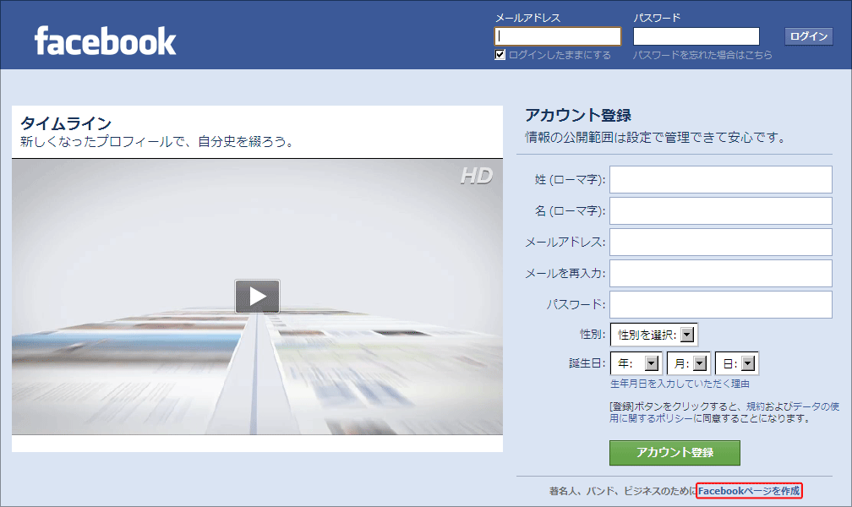This screenshot has width=852, height=507.
Task: Open the データの使用に関するポリシー link
Action: [x=724, y=412]
